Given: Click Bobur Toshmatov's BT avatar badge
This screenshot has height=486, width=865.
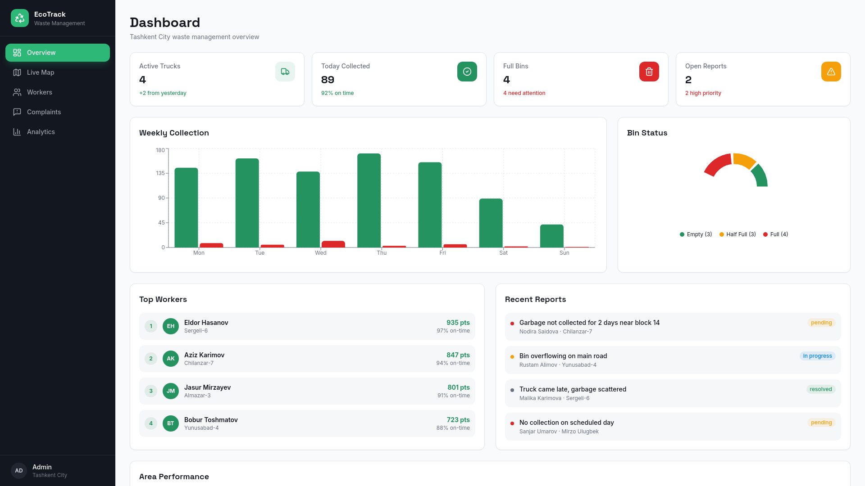Looking at the screenshot, I should tap(171, 423).
